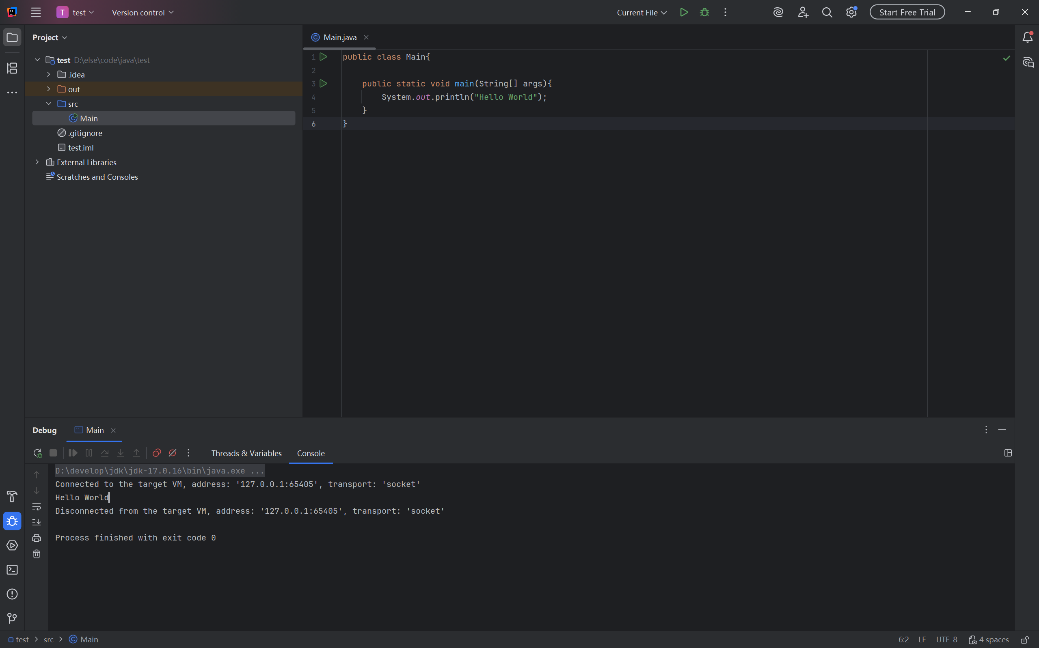Image resolution: width=1039 pixels, height=648 pixels.
Task: Open IDE settings gear icon
Action: pyautogui.click(x=851, y=13)
